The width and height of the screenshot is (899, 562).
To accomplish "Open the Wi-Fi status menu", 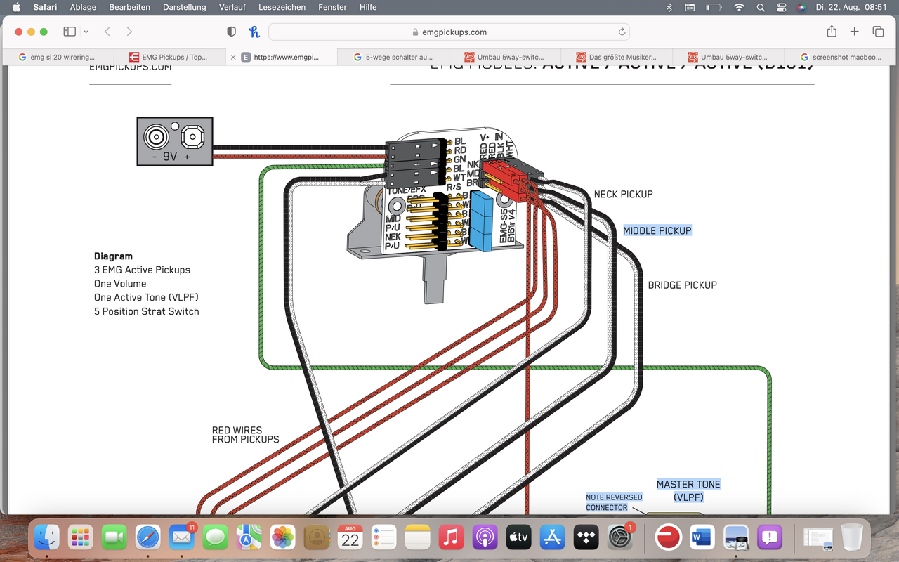I will coord(738,7).
